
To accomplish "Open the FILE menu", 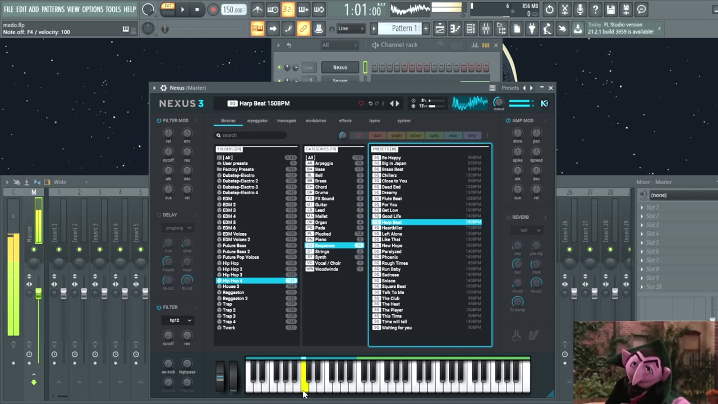I will pos(8,10).
